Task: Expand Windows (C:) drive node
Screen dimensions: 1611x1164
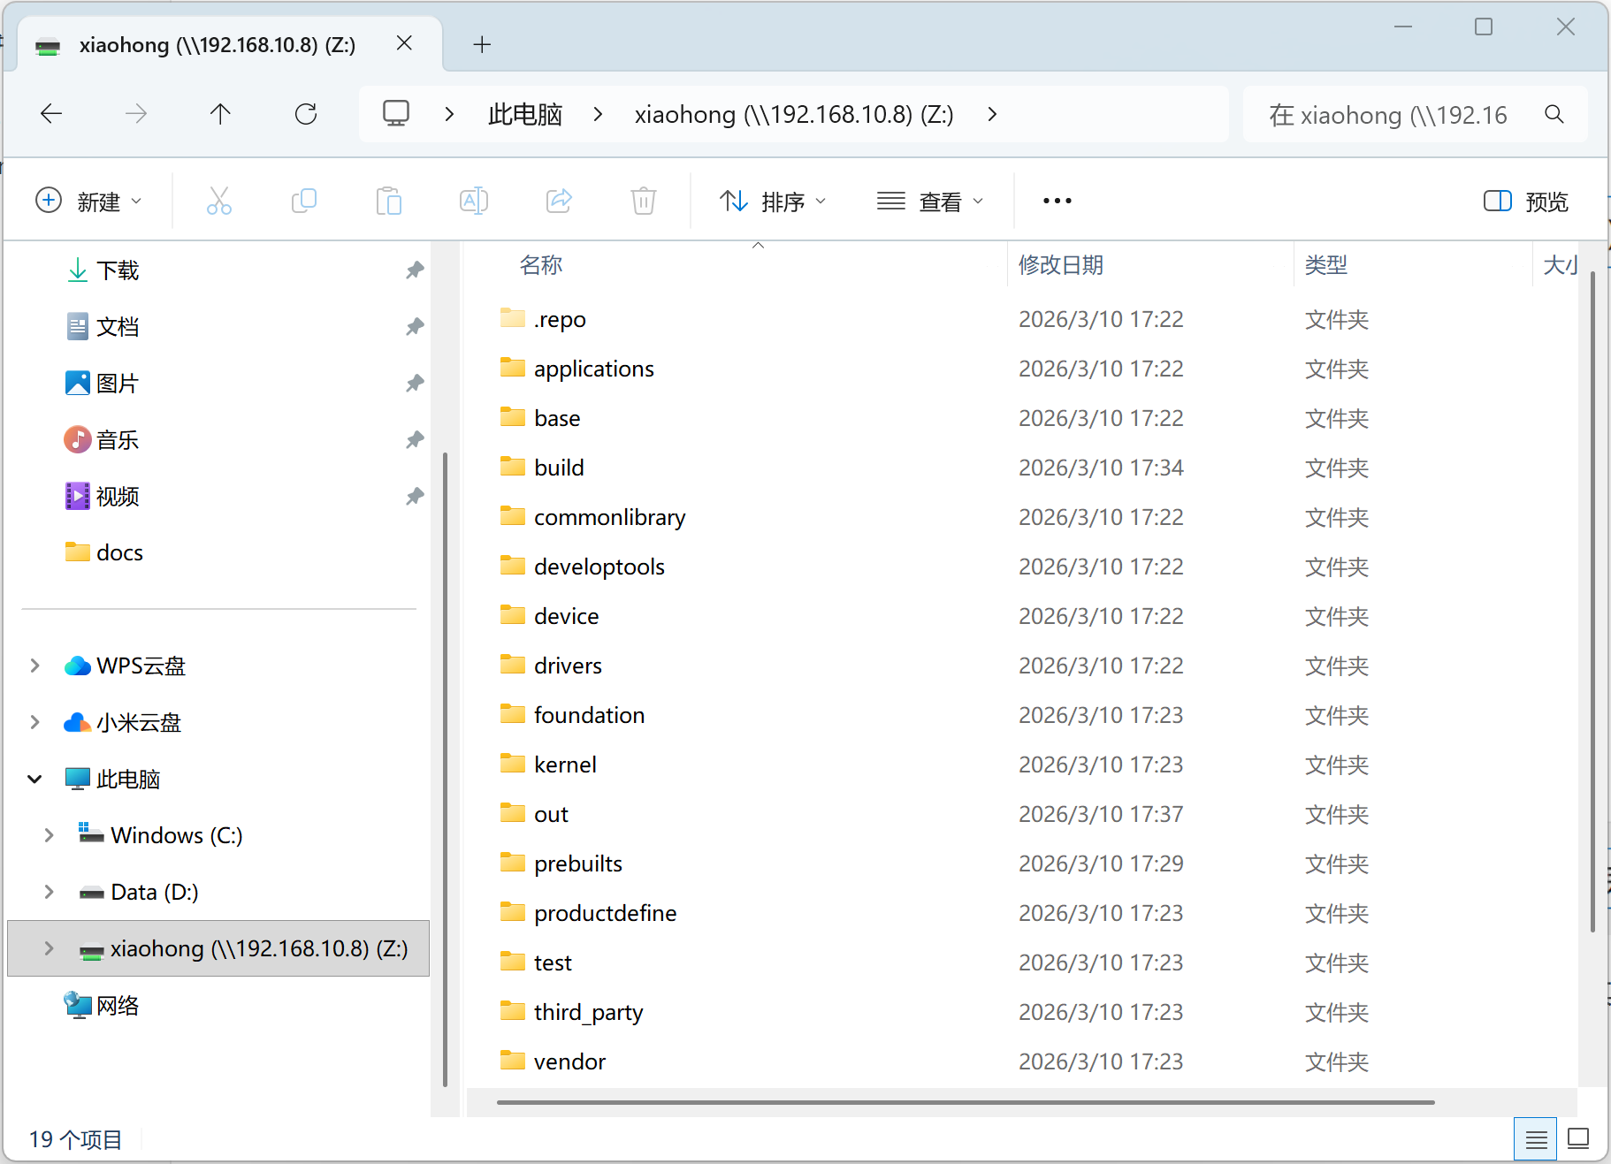Action: pyautogui.click(x=49, y=835)
